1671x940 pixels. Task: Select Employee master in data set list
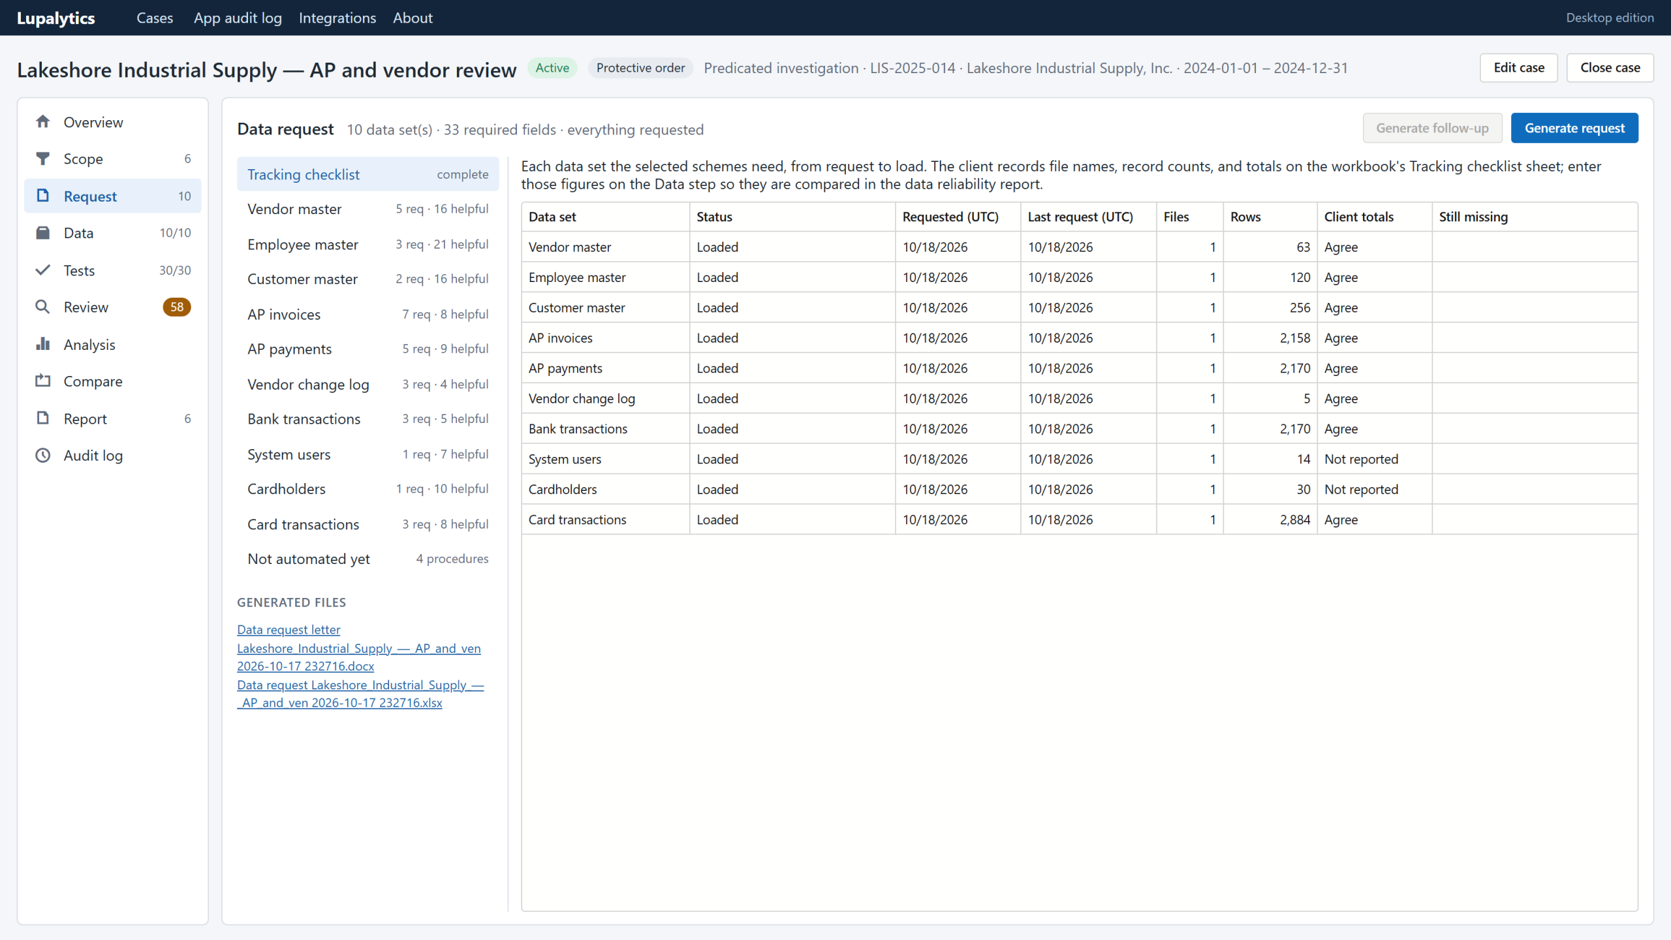pyautogui.click(x=368, y=244)
